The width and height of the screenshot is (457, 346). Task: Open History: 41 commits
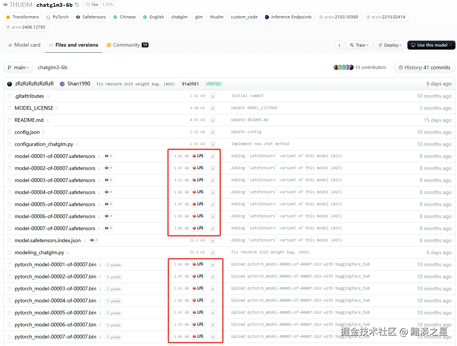424,67
